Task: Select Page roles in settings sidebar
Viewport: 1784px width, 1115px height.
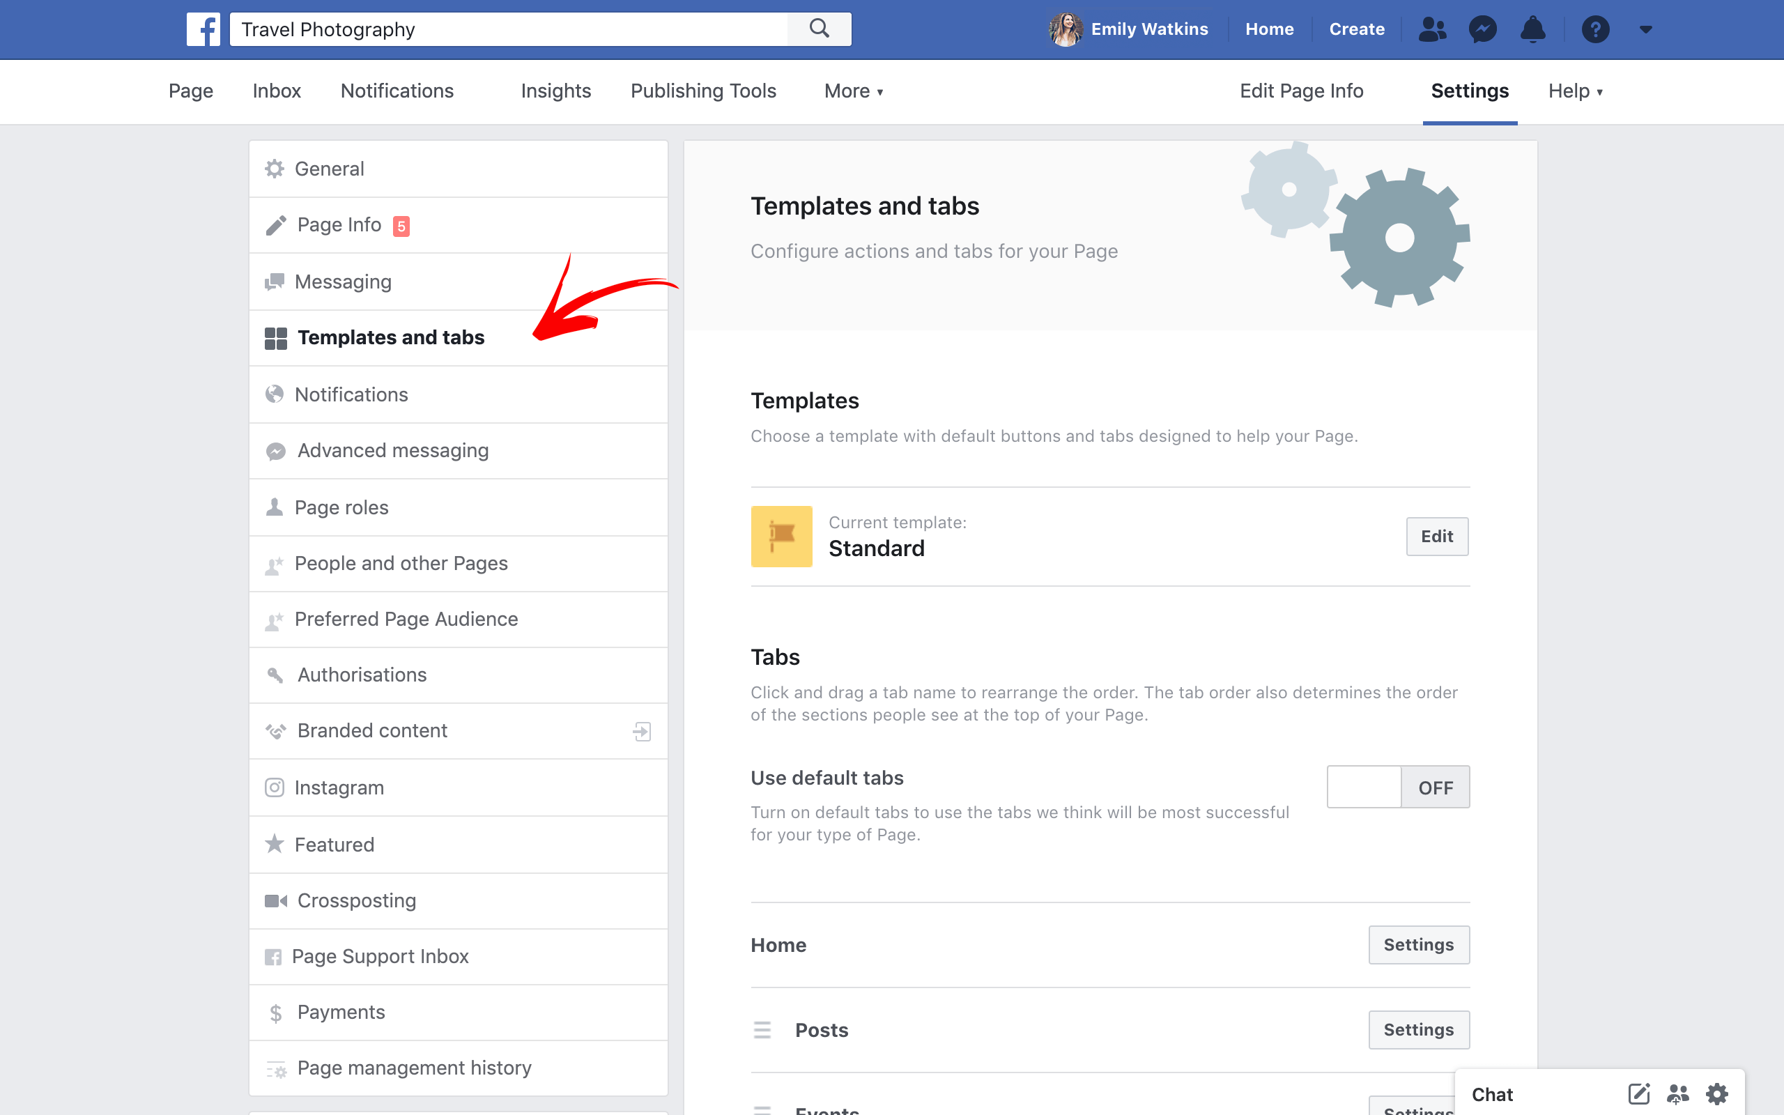Action: 341,507
